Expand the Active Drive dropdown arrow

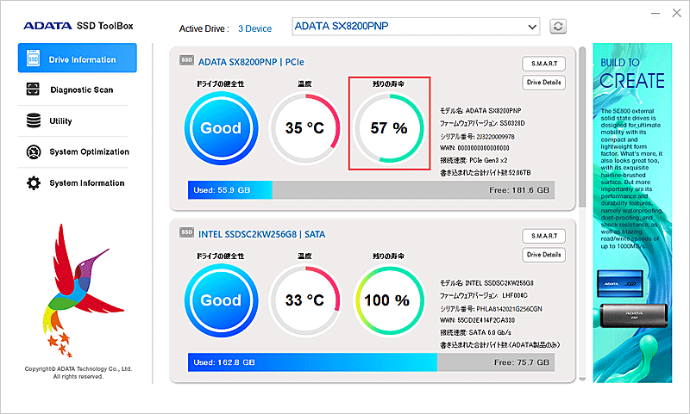pyautogui.click(x=532, y=27)
